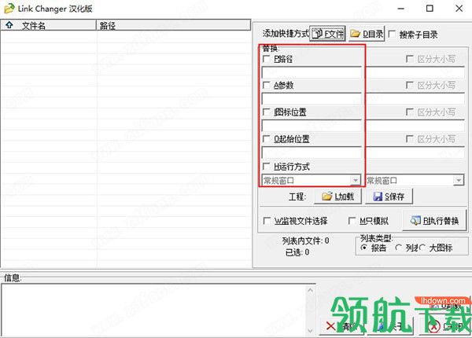The image size is (472, 338).
Task: Maximize the Link Changer window
Action: point(430,9)
